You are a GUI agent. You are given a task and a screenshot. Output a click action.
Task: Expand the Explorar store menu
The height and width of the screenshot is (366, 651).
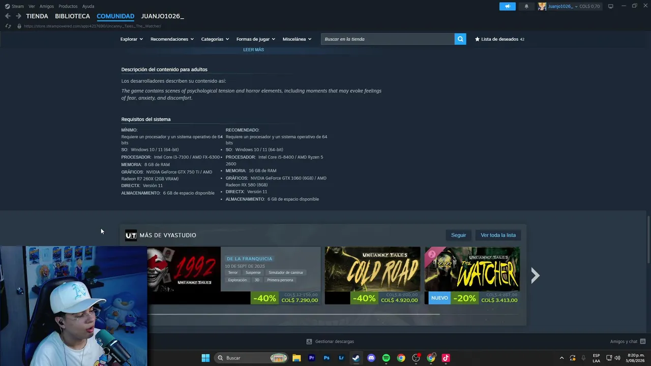pyautogui.click(x=132, y=39)
